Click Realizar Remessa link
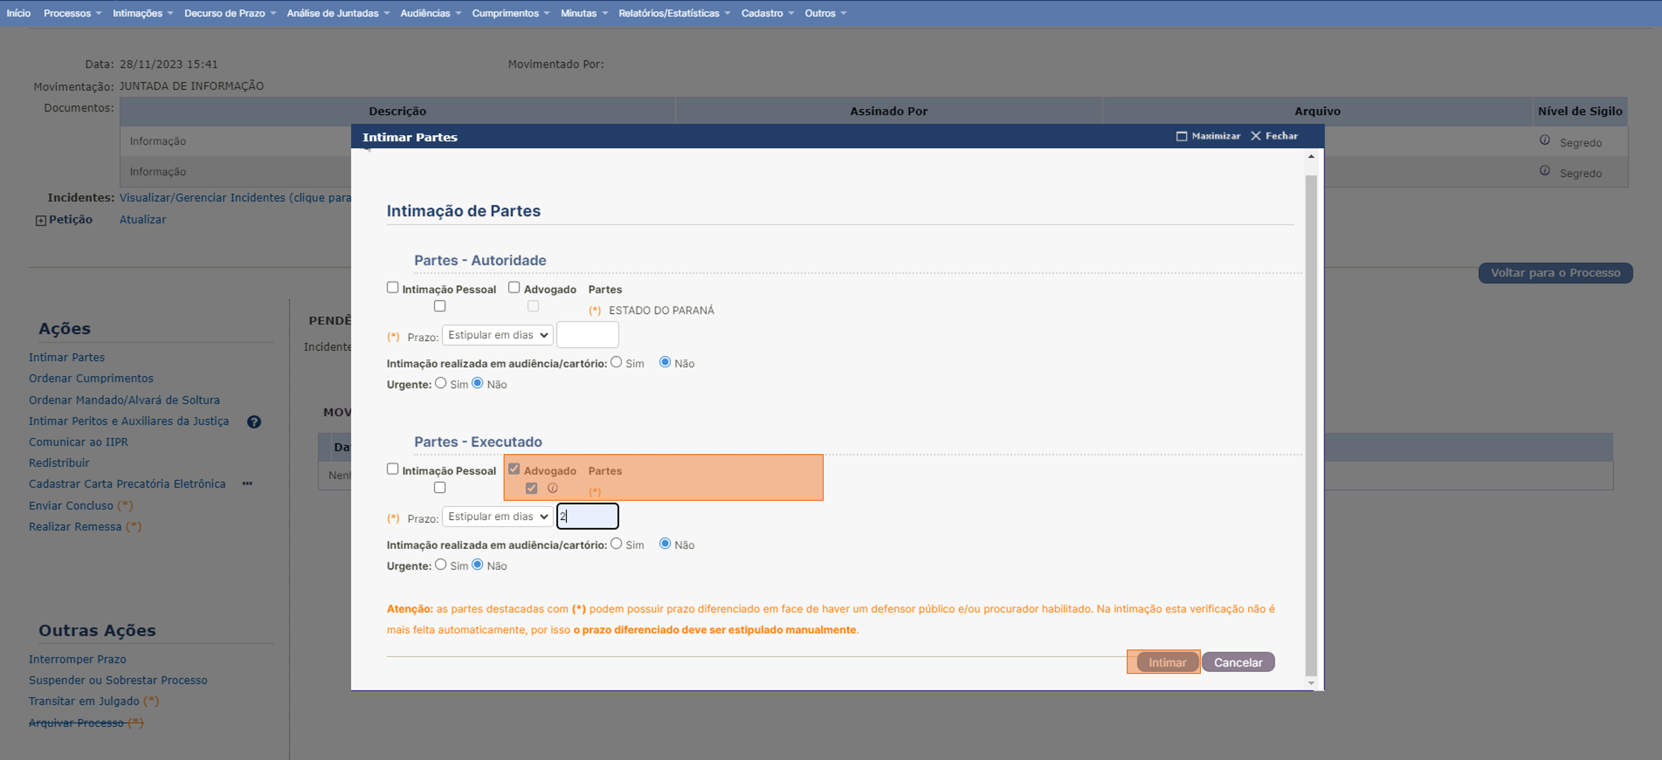This screenshot has width=1662, height=760. [x=75, y=527]
